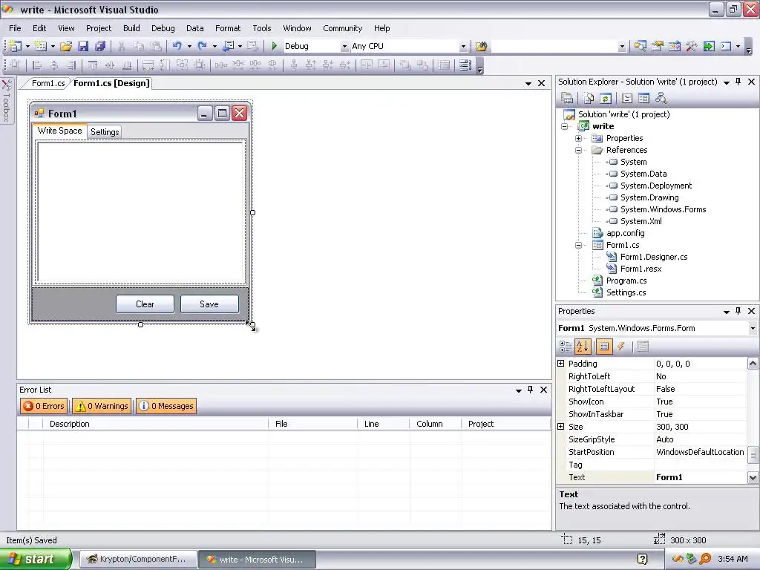Open the Start Page green arrow icon
This screenshot has width=760, height=570.
tap(709, 46)
